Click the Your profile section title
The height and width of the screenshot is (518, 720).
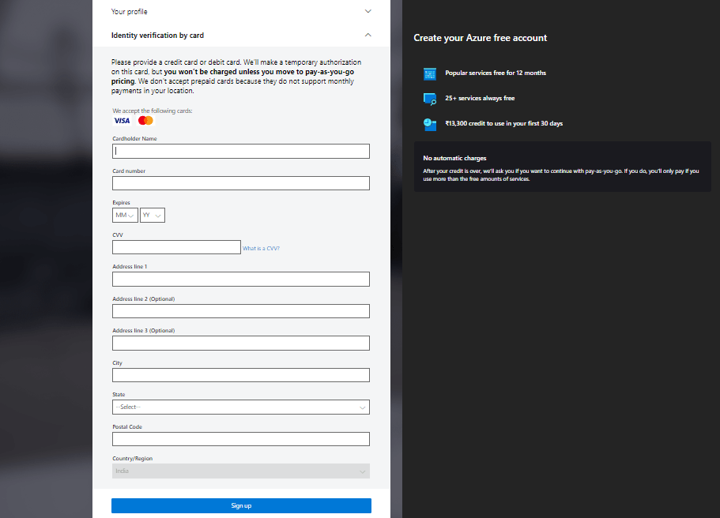129,12
